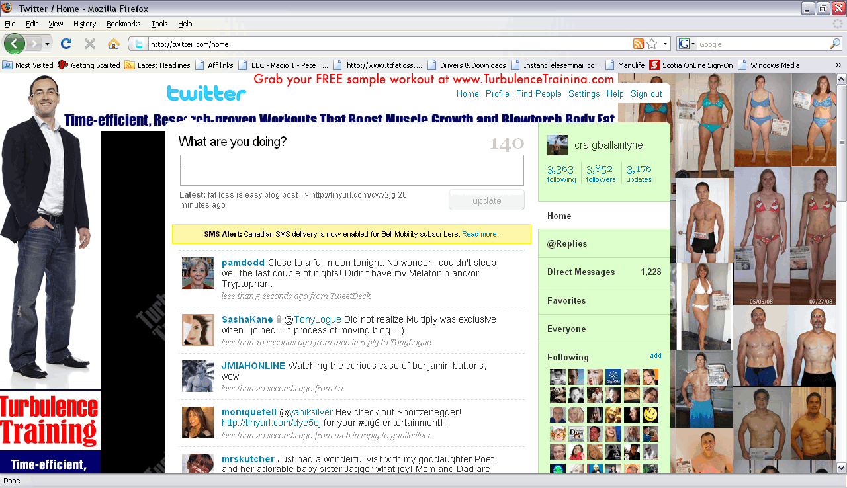
Task: Click the Stop loading X icon
Action: (90, 44)
